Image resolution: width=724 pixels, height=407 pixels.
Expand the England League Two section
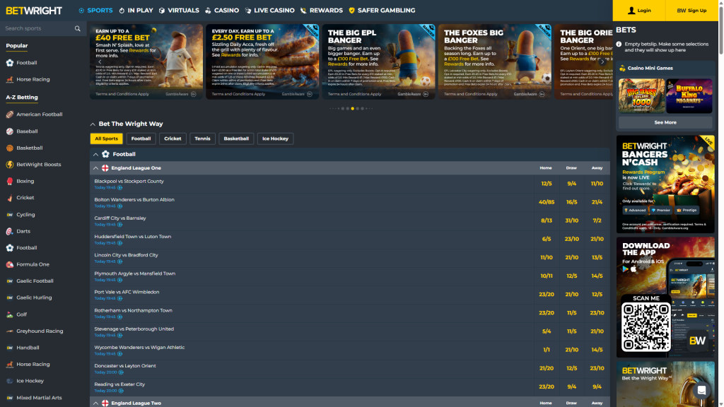click(x=96, y=403)
